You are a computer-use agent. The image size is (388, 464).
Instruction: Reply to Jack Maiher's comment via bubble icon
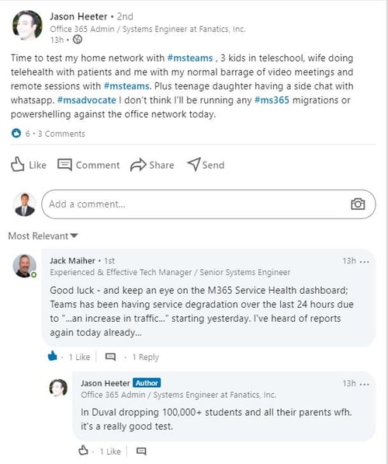(x=110, y=357)
